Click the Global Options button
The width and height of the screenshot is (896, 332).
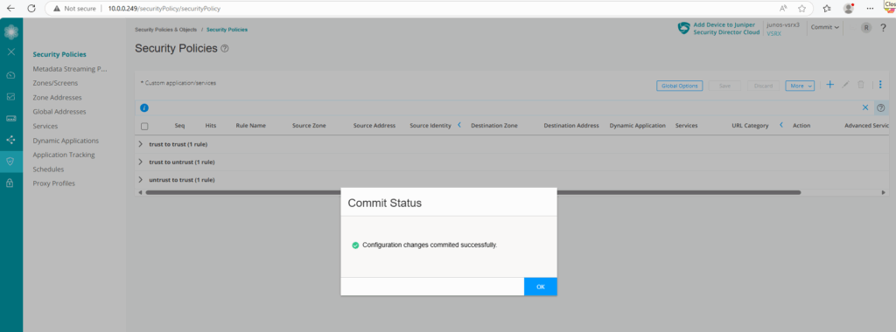click(x=679, y=86)
